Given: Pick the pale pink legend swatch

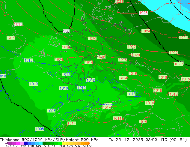Looking at the screenshot, I should tap(22, 143).
